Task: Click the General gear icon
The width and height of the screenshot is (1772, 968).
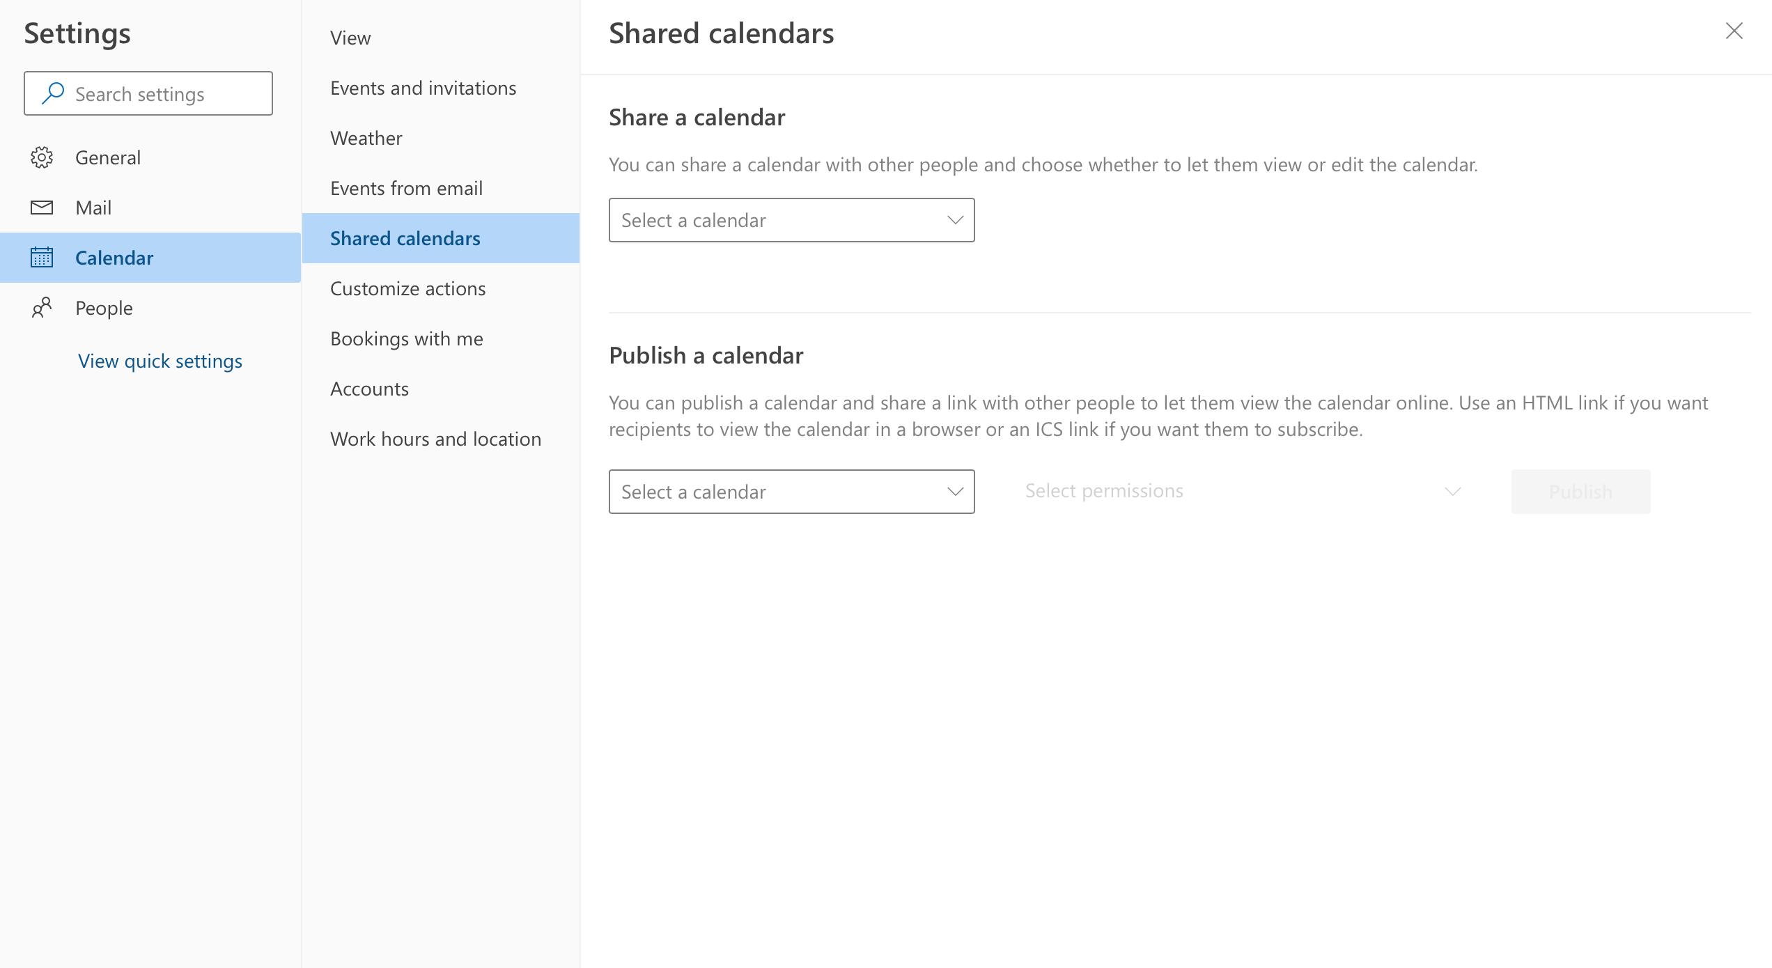Action: click(x=42, y=157)
